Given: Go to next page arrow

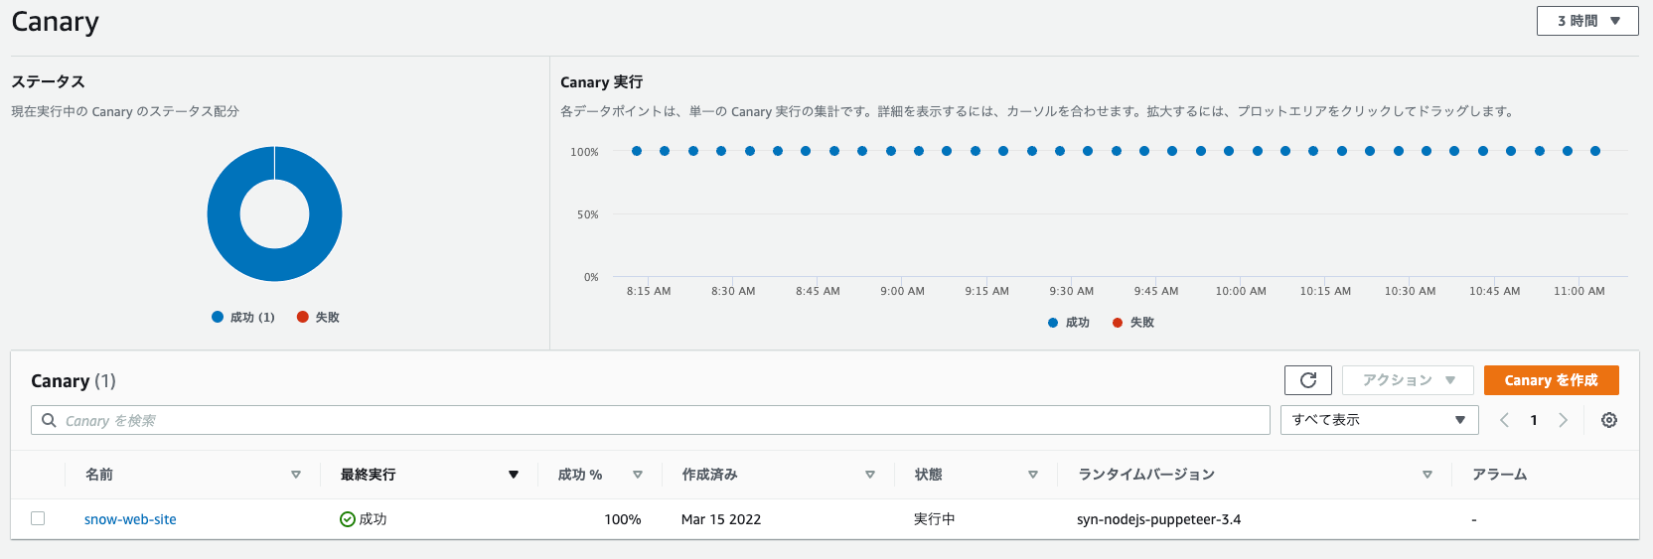Looking at the screenshot, I should pos(1563,420).
